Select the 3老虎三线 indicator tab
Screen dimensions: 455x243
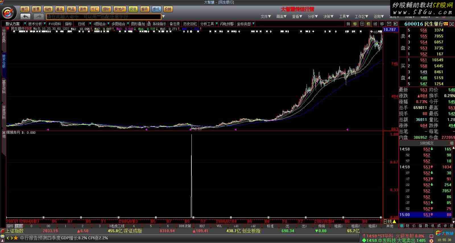[x=117, y=226]
